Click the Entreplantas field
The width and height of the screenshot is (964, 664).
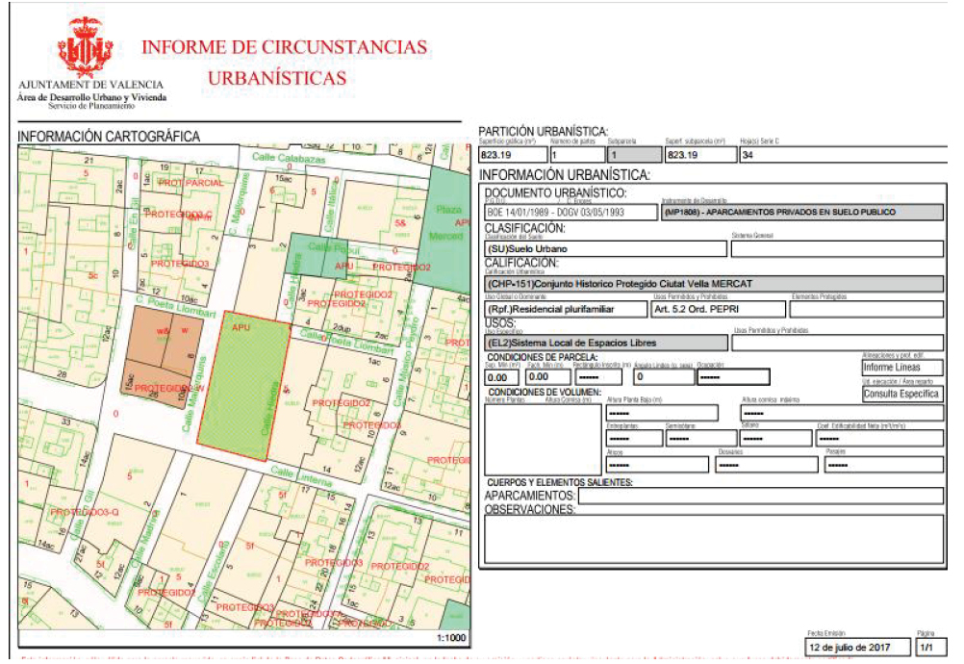[634, 439]
